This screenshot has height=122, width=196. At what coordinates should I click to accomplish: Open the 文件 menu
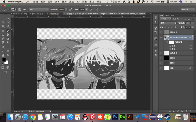tap(28, 2)
